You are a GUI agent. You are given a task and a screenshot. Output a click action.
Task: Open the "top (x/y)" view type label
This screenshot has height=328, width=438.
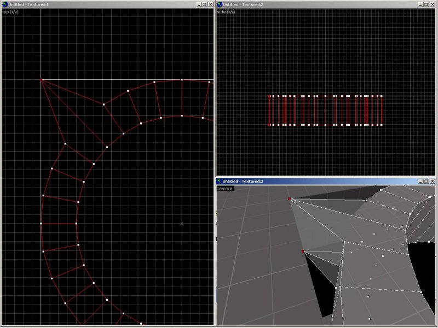11,11
